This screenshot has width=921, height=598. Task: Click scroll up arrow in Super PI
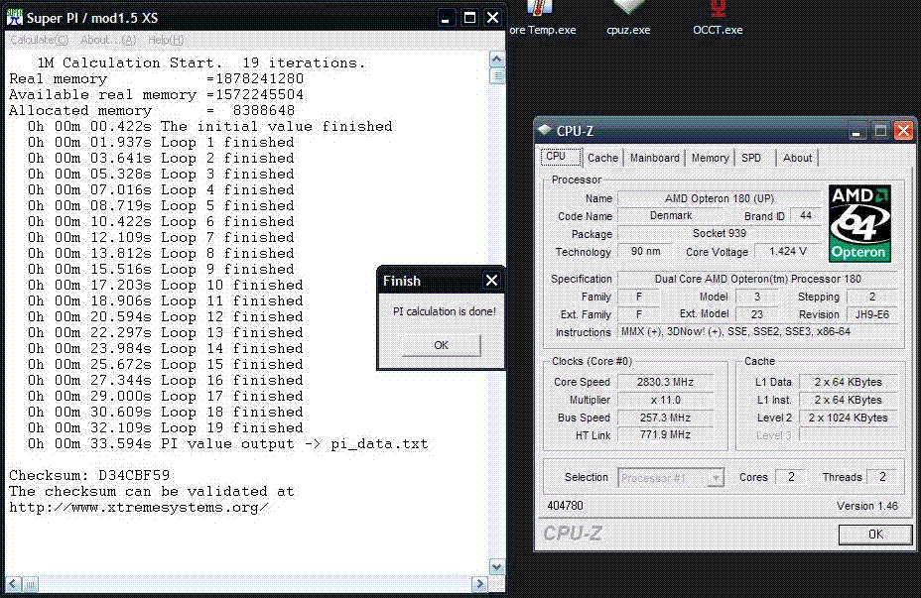tap(497, 60)
